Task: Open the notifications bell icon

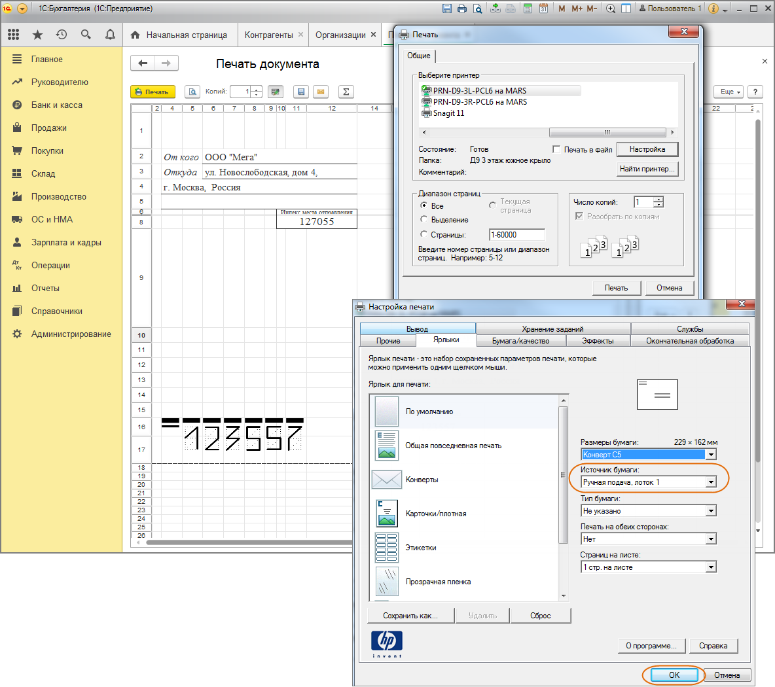Action: click(x=110, y=35)
